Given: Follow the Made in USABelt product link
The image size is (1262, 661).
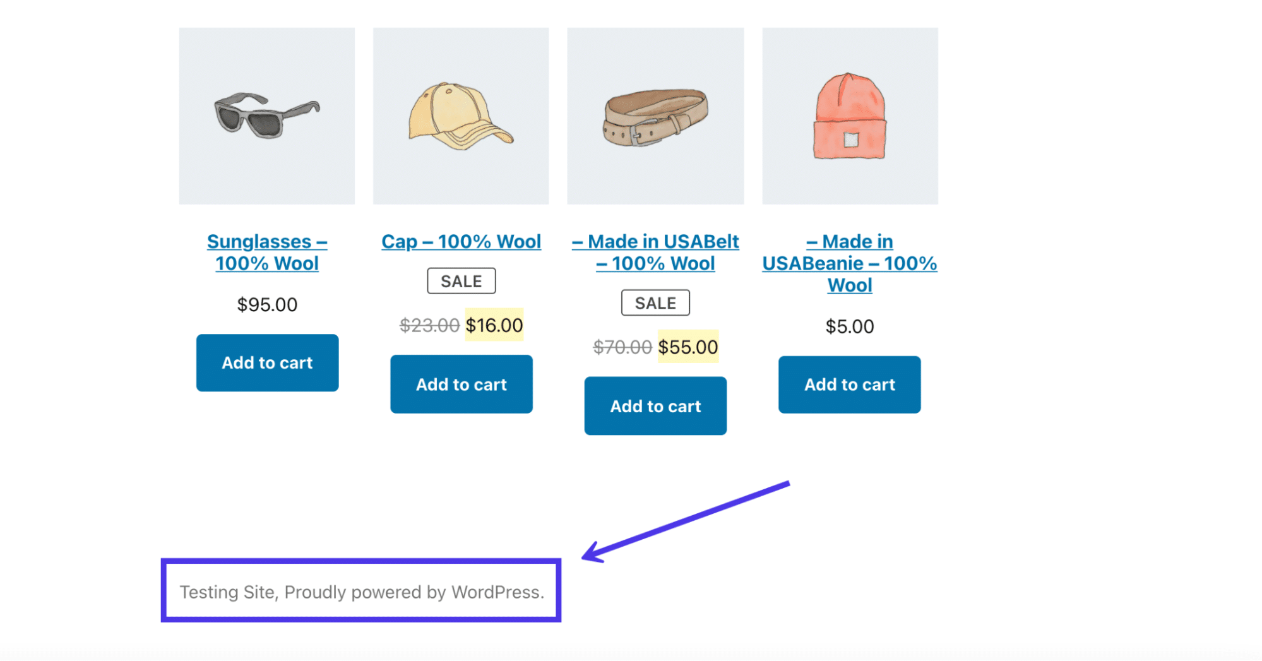Looking at the screenshot, I should (x=655, y=253).
